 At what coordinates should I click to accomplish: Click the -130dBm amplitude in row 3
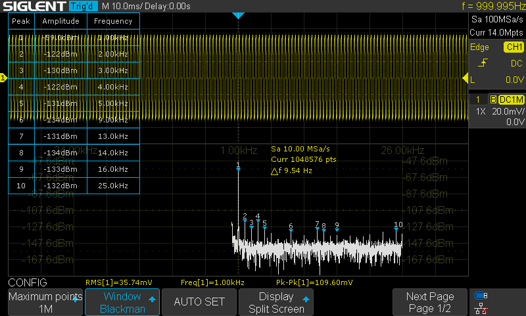pos(60,70)
